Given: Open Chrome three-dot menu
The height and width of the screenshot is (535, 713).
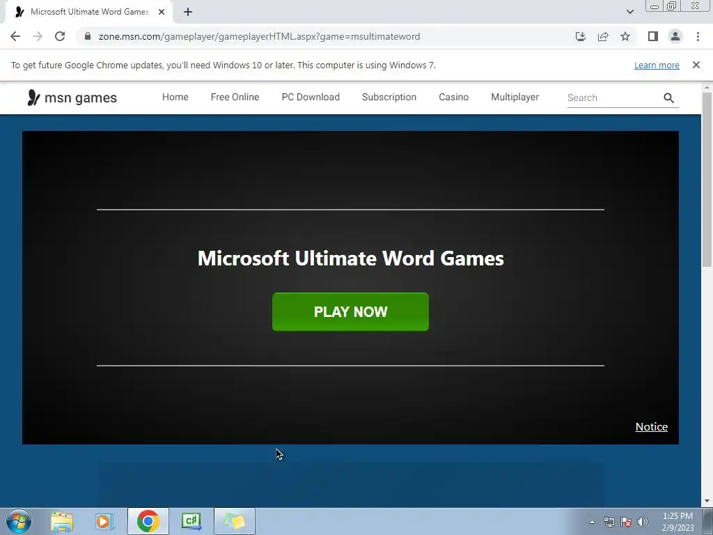Looking at the screenshot, I should click(698, 36).
